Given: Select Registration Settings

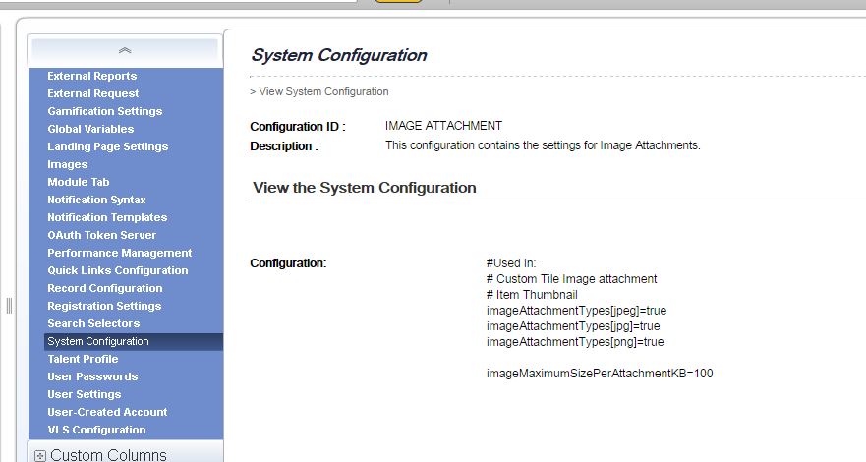Looking at the screenshot, I should pyautogui.click(x=104, y=306).
